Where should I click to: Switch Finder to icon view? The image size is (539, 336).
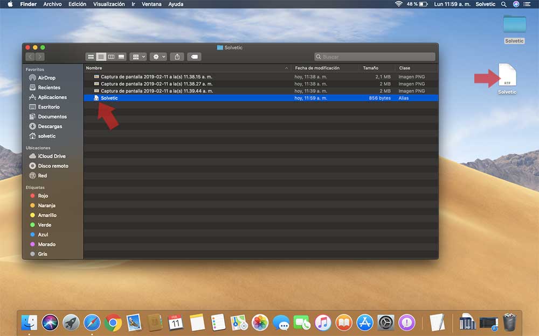pos(91,57)
